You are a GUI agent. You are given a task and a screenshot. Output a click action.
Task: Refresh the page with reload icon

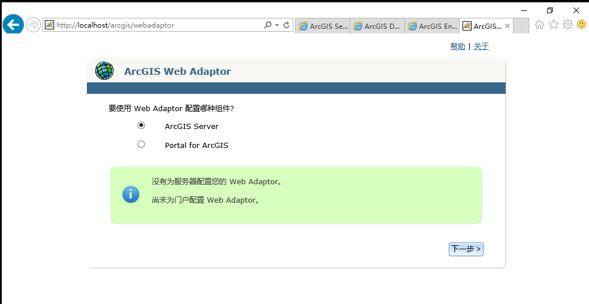pos(286,25)
